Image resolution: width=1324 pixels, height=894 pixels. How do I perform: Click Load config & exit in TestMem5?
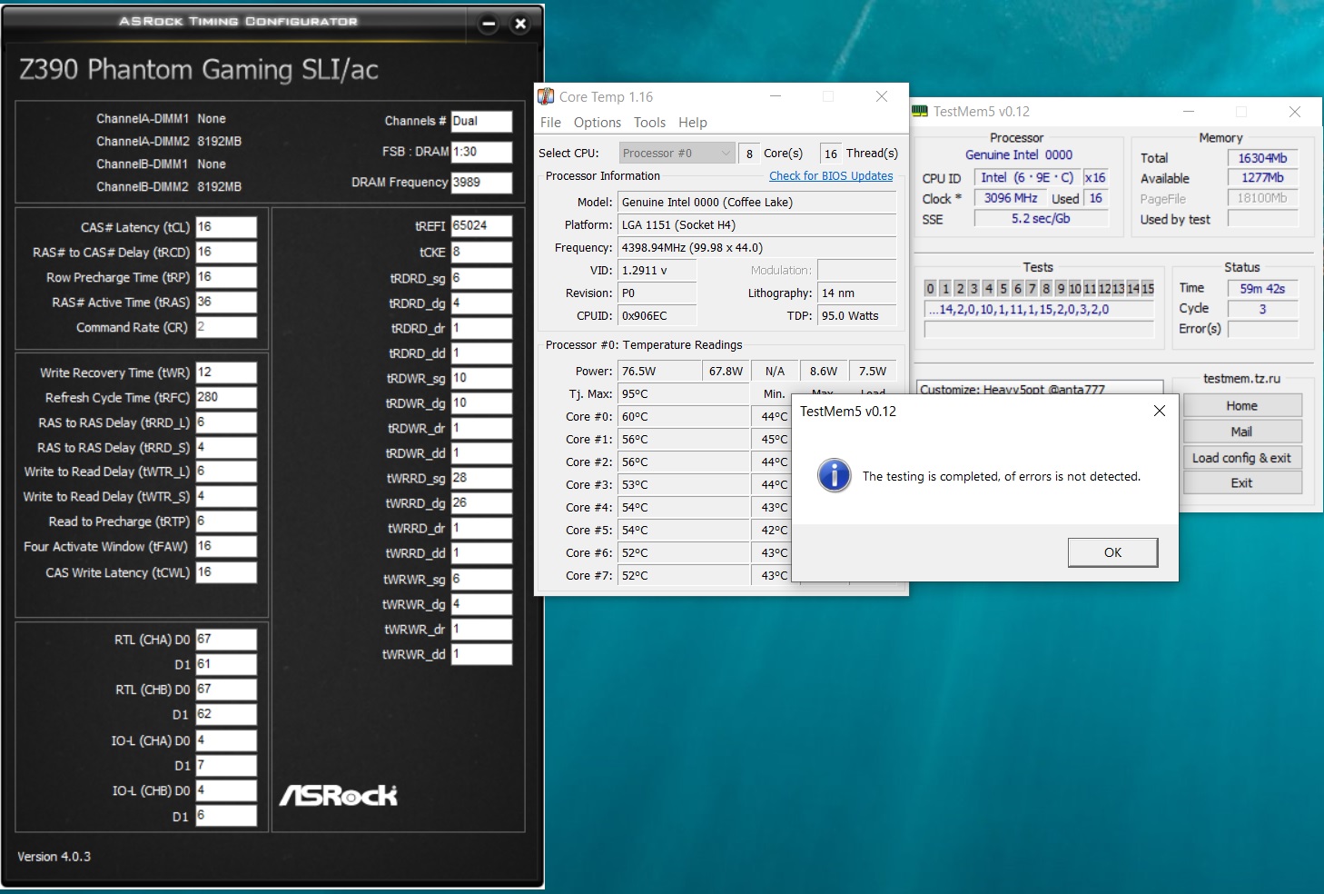point(1241,458)
